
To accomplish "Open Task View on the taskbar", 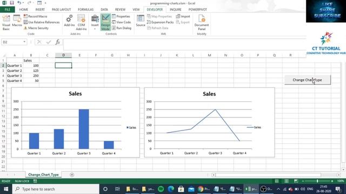I will 117,189.
